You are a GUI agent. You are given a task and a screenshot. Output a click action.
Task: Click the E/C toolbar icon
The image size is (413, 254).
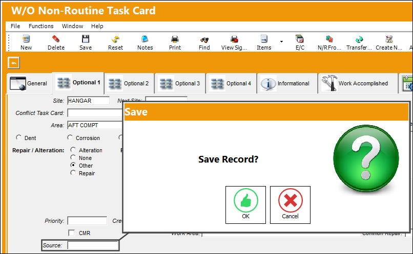pos(300,39)
